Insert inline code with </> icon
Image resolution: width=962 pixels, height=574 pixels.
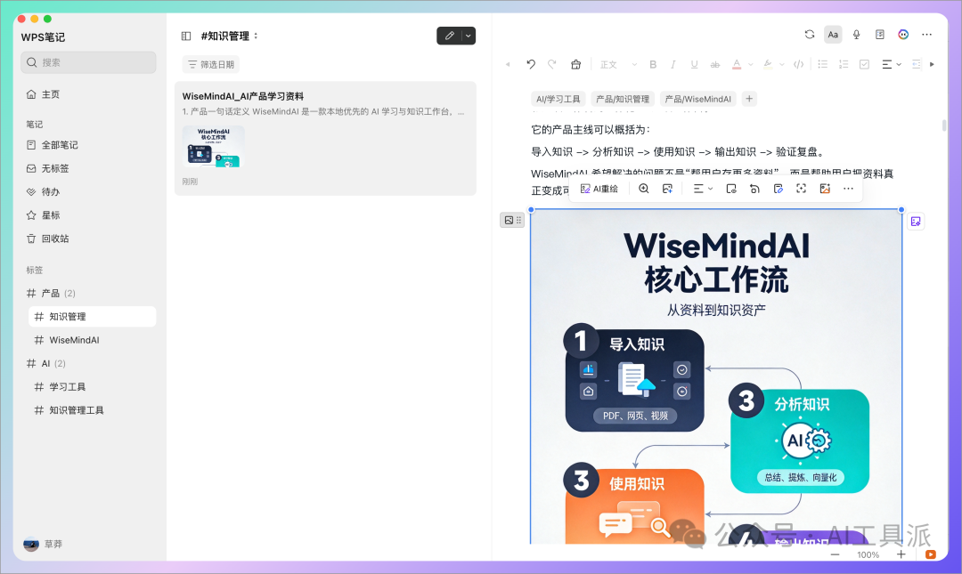coord(798,64)
